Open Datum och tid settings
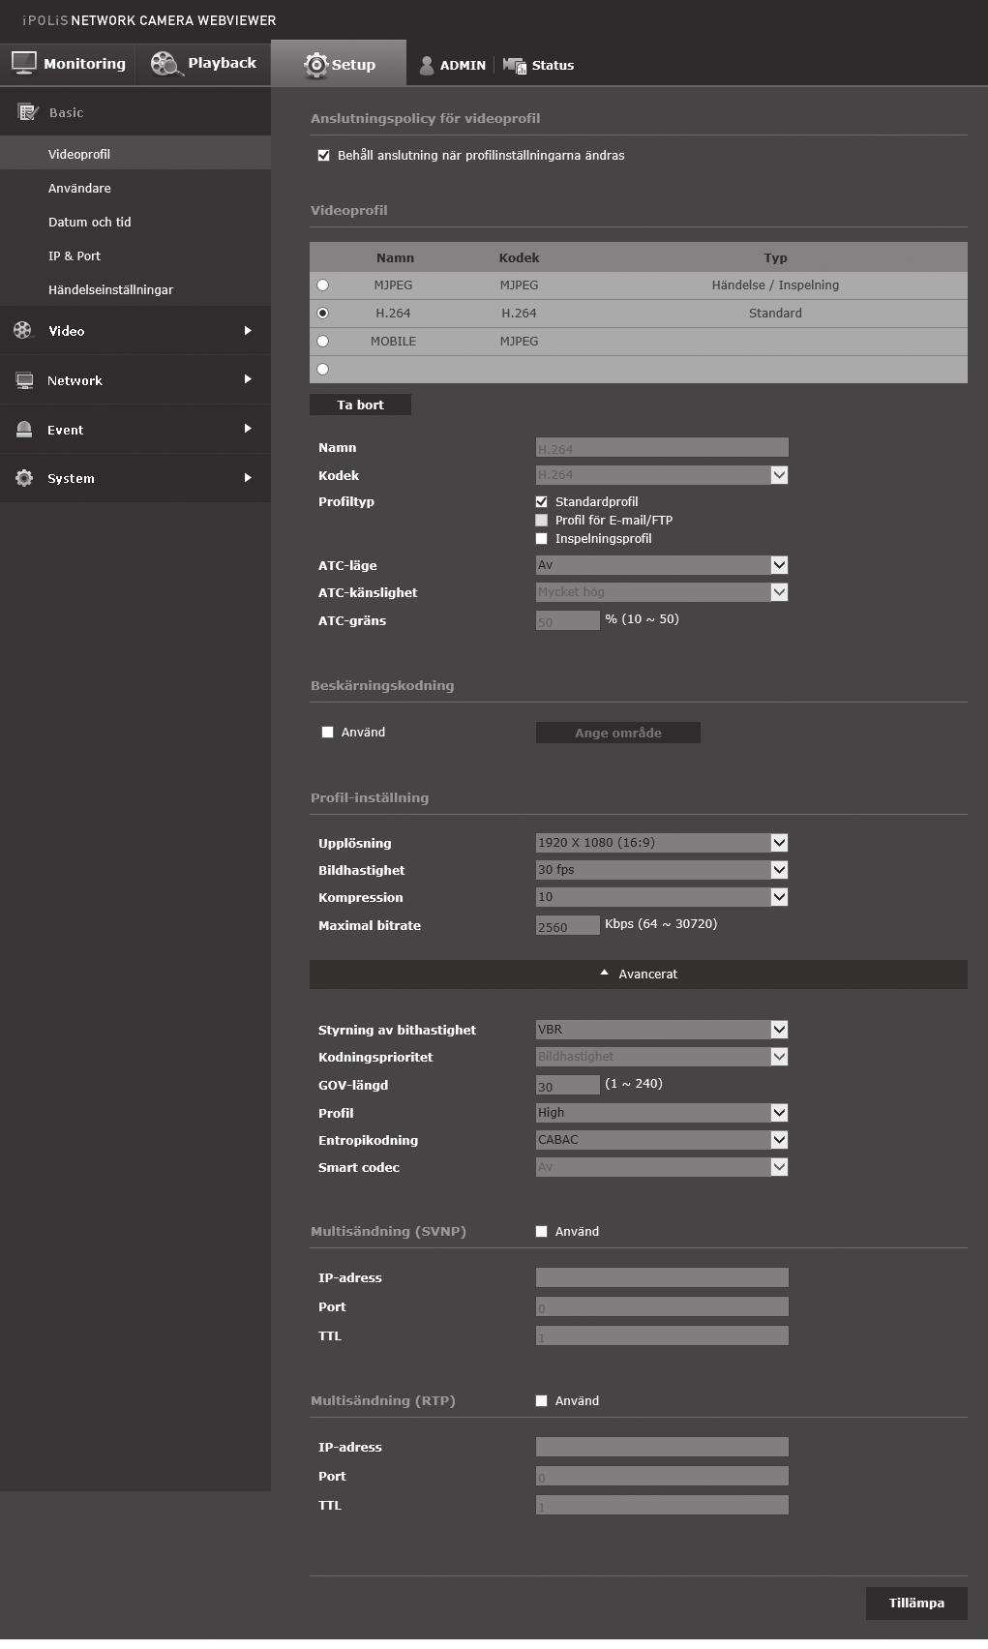Image resolution: width=988 pixels, height=1649 pixels. coord(135,222)
